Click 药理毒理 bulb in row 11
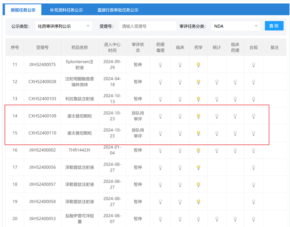 coord(160,65)
